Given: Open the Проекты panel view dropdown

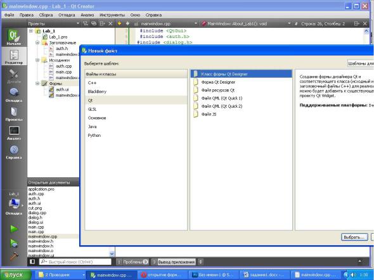Looking at the screenshot, I should tap(53, 23).
